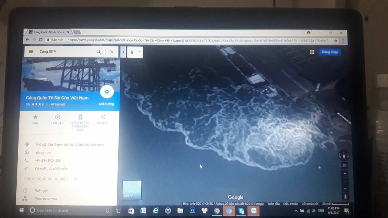Click the phone number +84 254 3924 888

pyautogui.click(x=48, y=161)
